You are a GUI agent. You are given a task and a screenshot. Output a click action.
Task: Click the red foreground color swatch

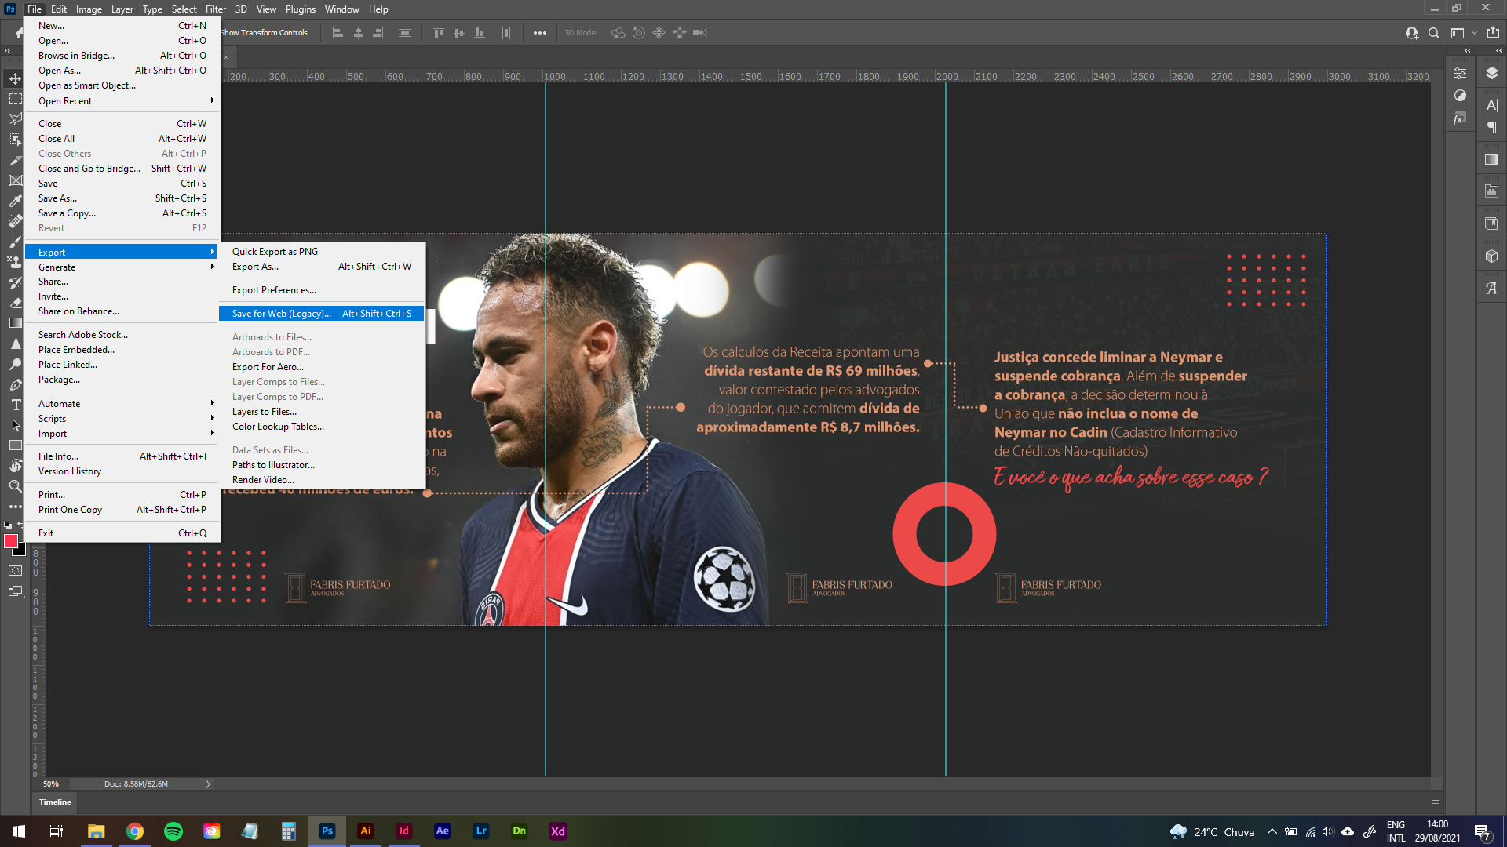[11, 541]
